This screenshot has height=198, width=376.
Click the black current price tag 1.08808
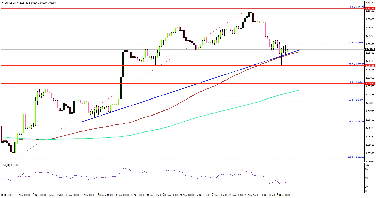coord(370,49)
